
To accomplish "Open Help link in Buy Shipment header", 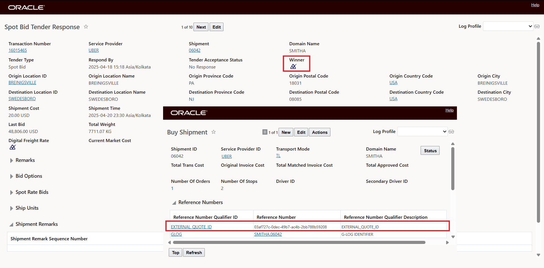I will coord(450,110).
